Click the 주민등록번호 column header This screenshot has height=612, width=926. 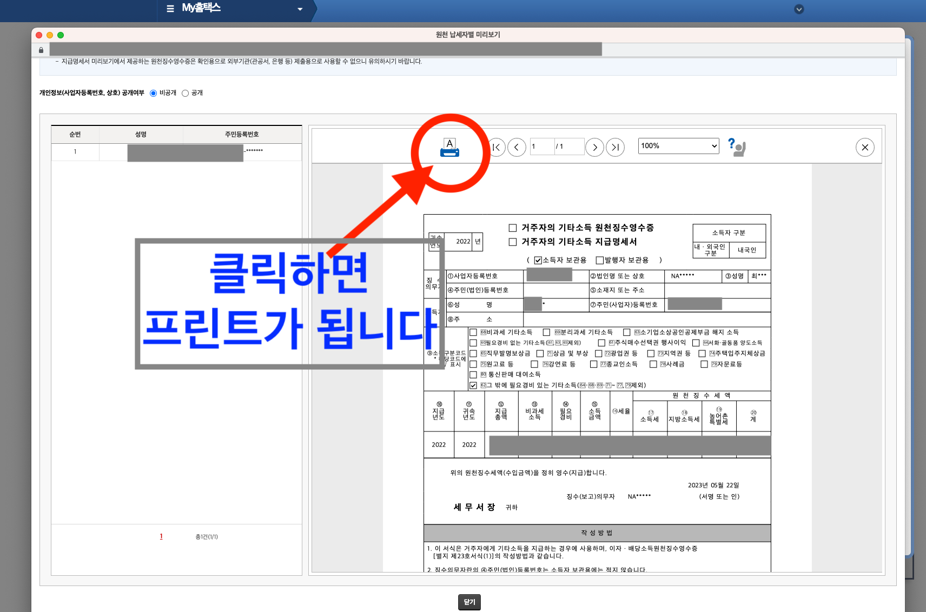pyautogui.click(x=242, y=134)
